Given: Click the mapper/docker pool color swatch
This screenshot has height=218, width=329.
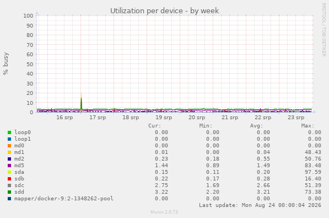Looking at the screenshot, I should (x=9, y=199).
